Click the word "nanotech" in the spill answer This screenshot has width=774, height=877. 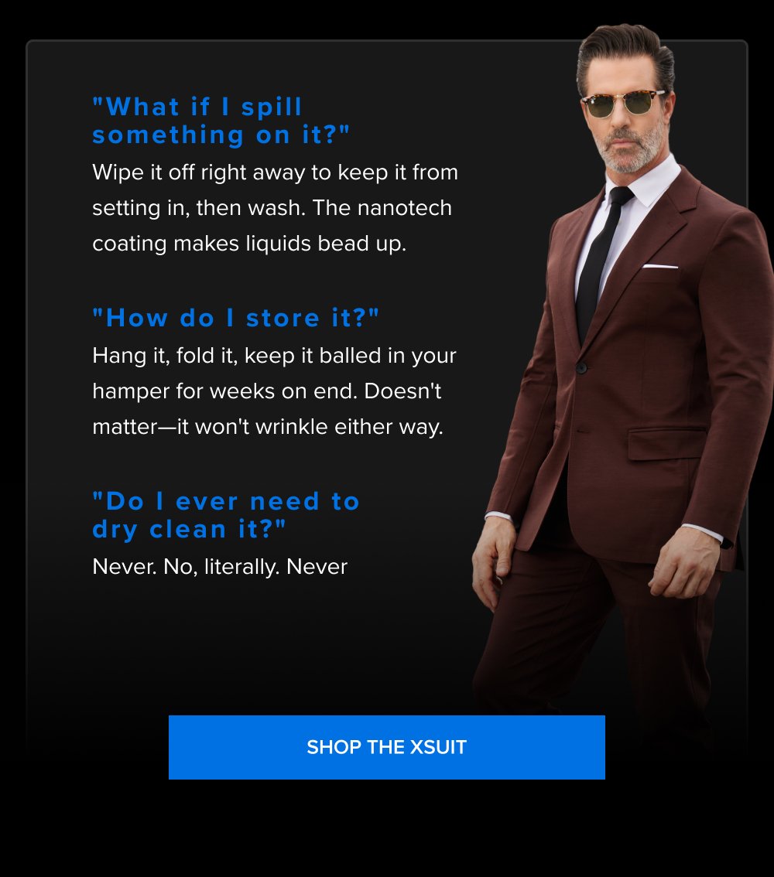[x=404, y=208]
